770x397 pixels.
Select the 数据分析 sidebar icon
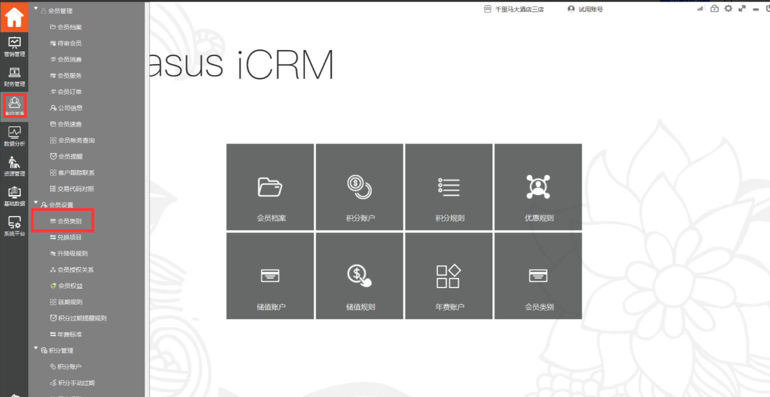[x=14, y=136]
